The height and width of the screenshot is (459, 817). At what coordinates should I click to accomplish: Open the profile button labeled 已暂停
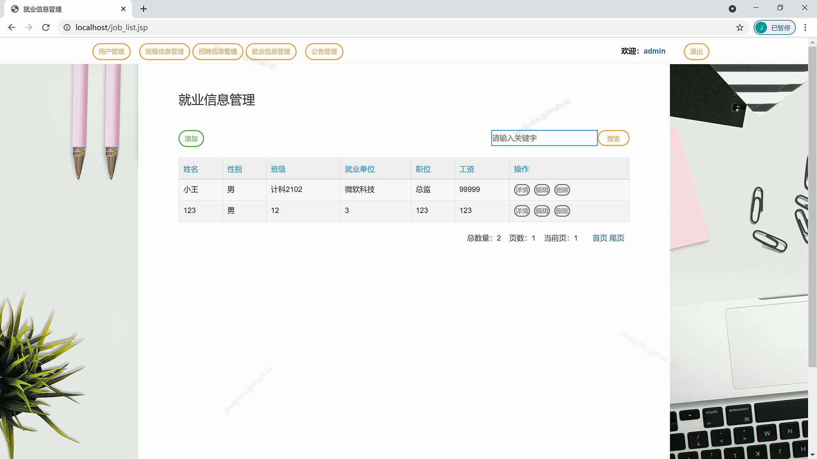pyautogui.click(x=774, y=28)
